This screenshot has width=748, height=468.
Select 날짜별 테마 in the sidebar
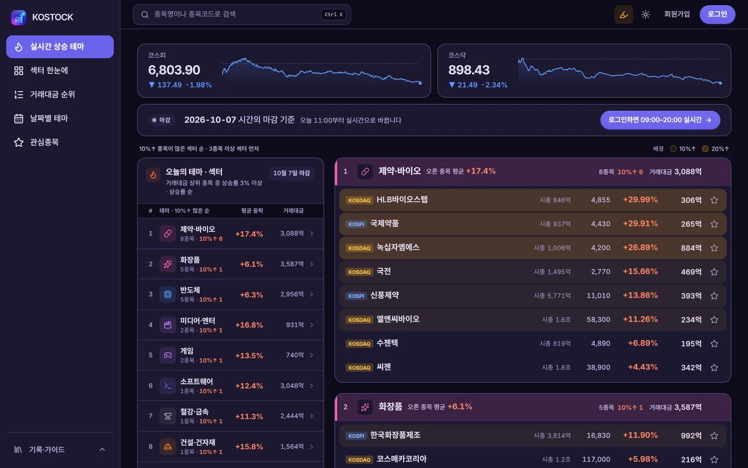tap(60, 118)
